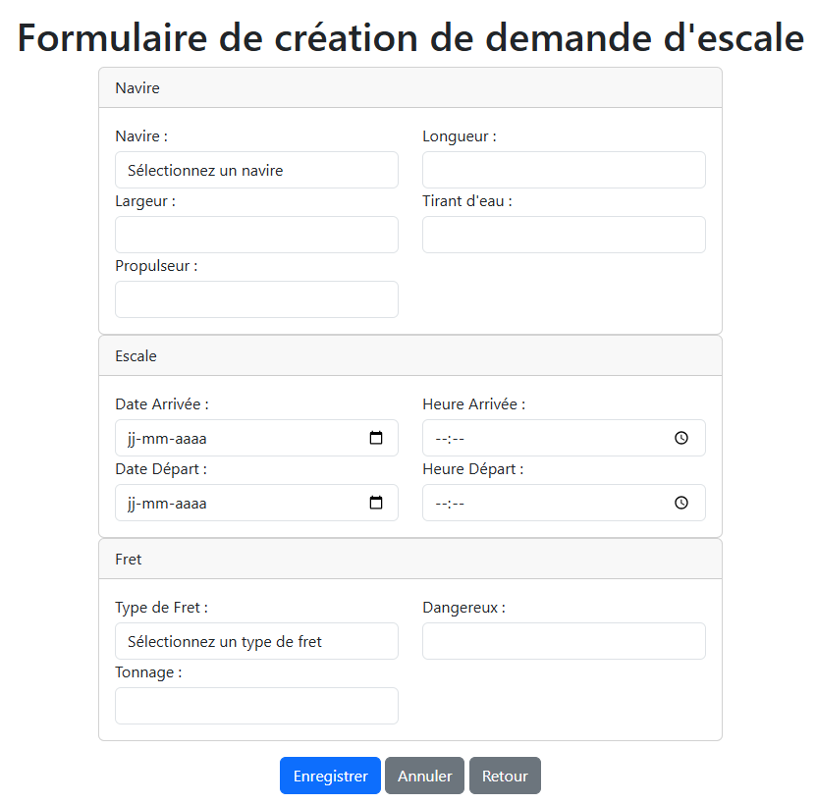
Task: Click the Date Départ date text
Action: [x=167, y=504]
